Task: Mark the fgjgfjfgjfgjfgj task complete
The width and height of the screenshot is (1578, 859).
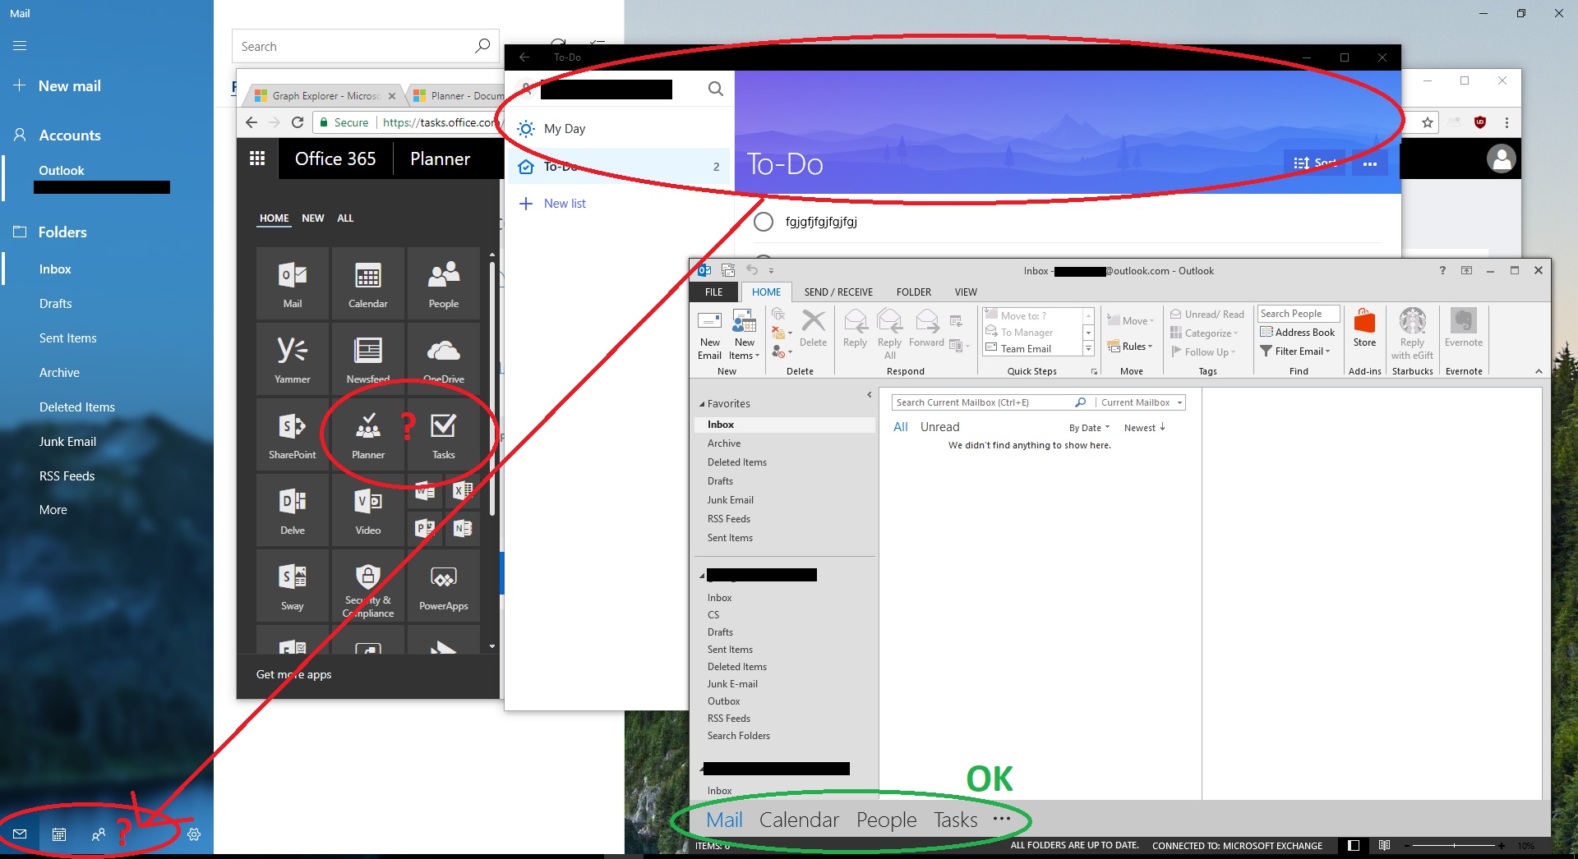Action: 764,222
